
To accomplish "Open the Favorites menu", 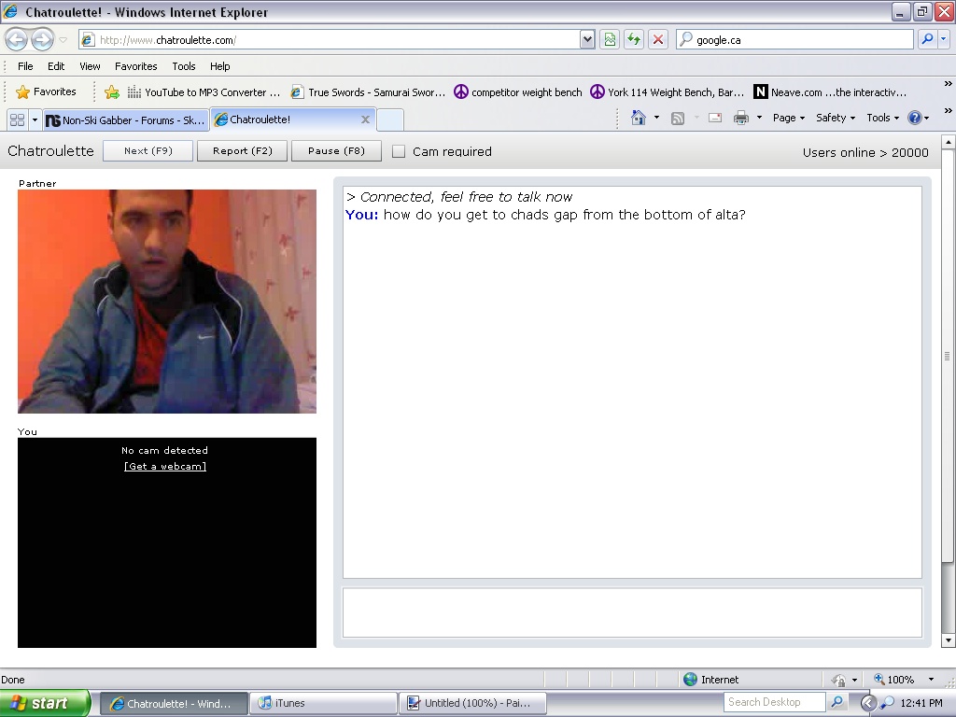I will [135, 66].
